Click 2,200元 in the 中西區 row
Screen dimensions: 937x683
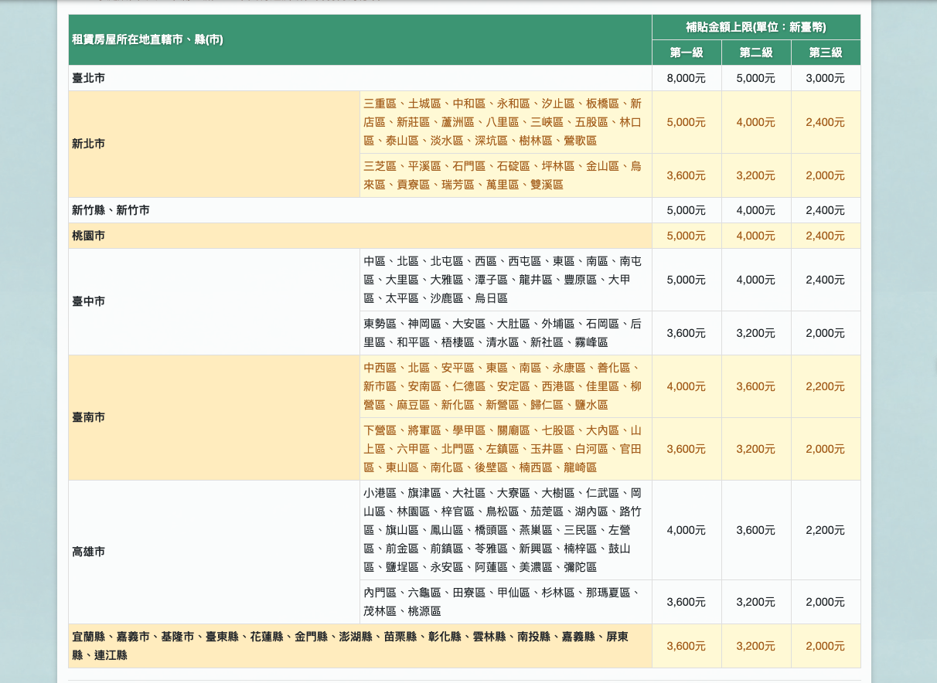[826, 386]
